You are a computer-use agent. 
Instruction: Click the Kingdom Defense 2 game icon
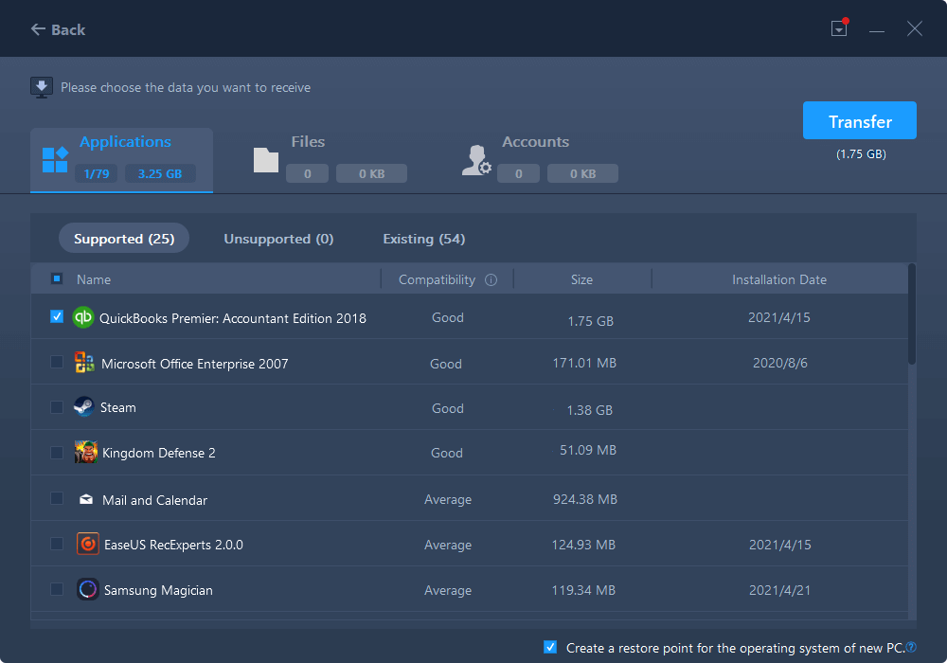point(85,453)
